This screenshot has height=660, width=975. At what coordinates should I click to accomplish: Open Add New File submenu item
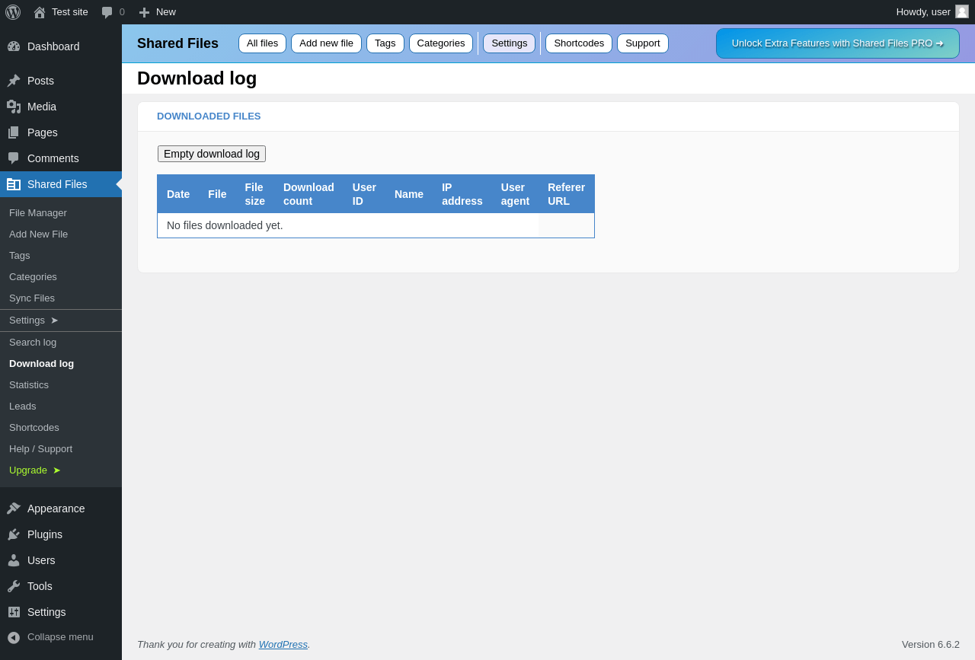(x=61, y=234)
